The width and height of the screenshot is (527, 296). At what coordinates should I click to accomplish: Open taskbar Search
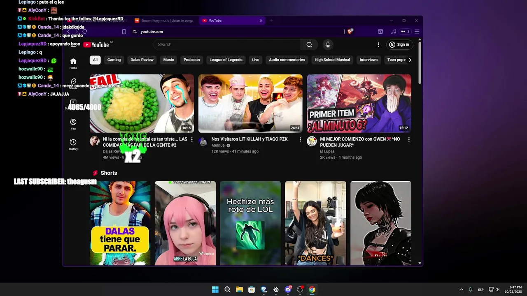[227, 289]
